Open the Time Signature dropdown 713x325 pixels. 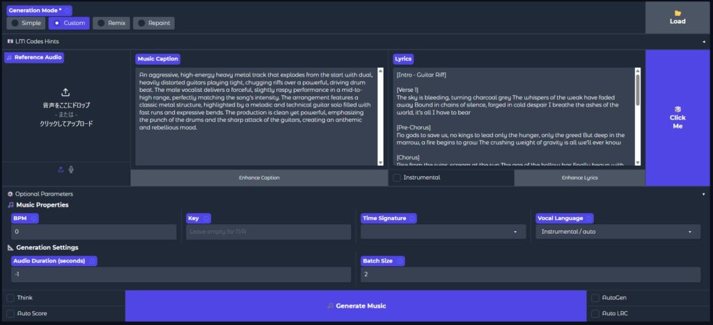[443, 231]
